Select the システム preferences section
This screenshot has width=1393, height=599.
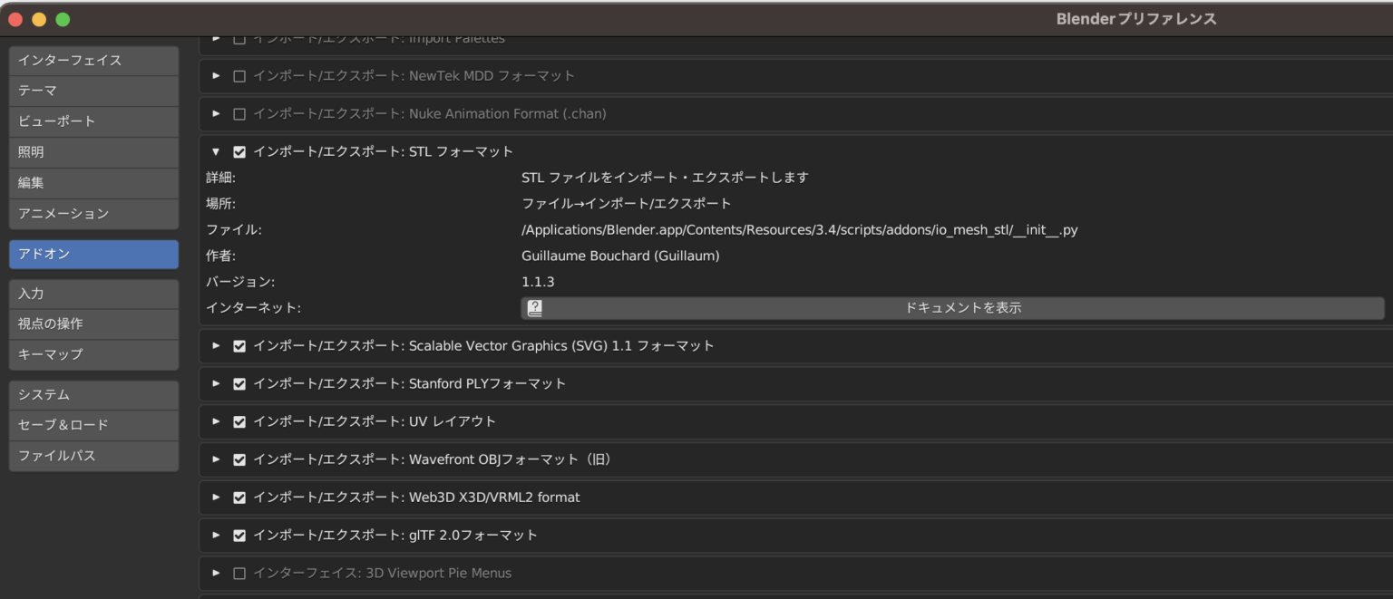(93, 394)
